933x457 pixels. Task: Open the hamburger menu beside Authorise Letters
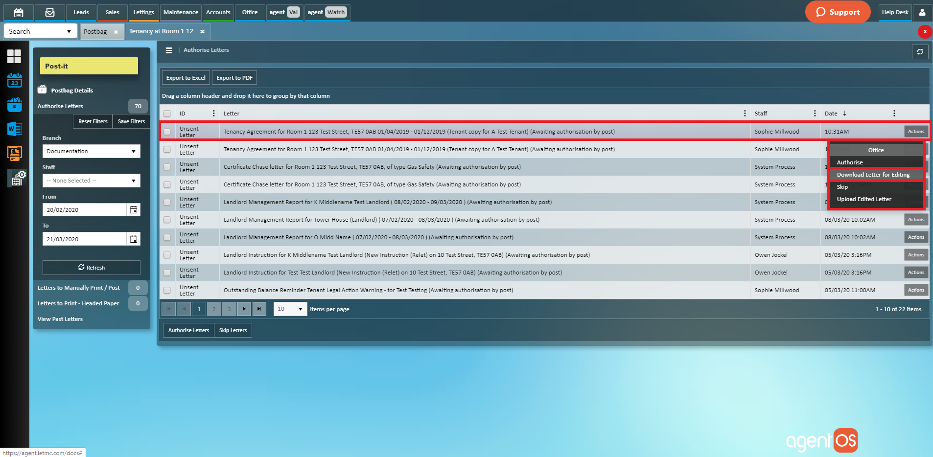pyautogui.click(x=169, y=50)
